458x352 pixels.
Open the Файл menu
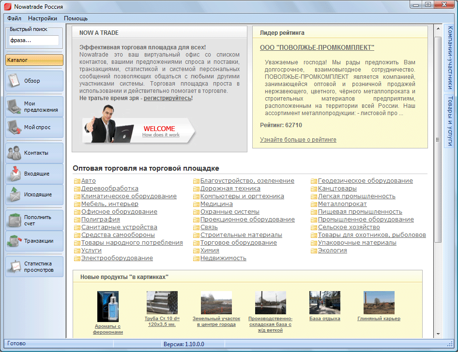pyautogui.click(x=14, y=18)
